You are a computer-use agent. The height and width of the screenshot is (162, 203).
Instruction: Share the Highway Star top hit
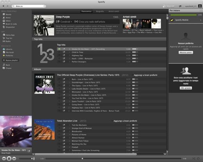64,55
